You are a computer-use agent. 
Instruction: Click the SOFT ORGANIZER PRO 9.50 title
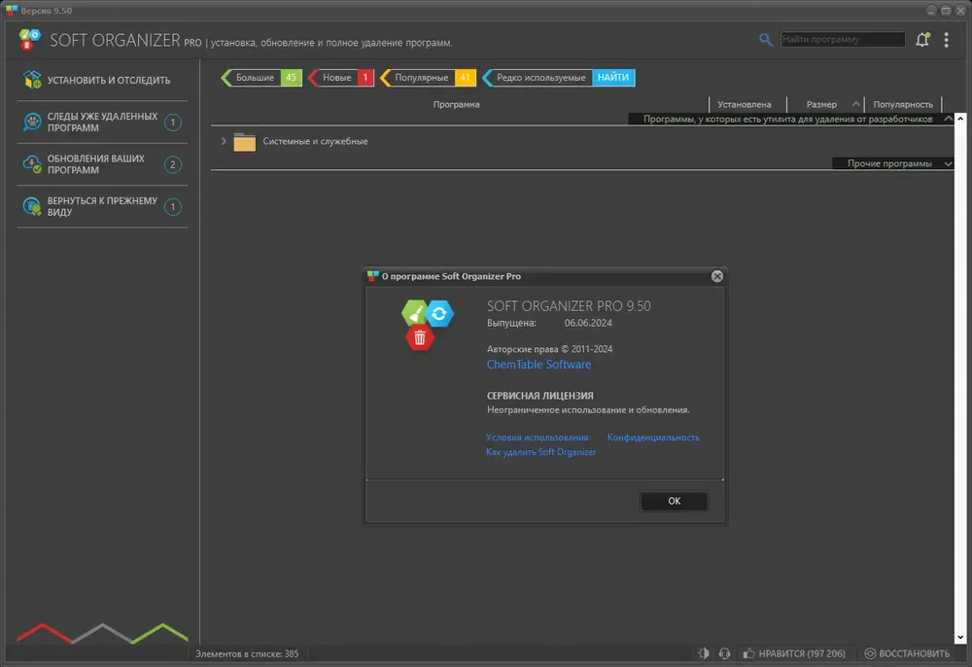click(x=569, y=305)
